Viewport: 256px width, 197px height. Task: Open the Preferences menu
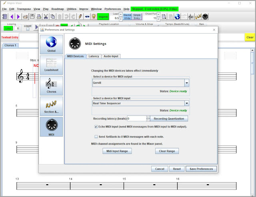pos(113,9)
